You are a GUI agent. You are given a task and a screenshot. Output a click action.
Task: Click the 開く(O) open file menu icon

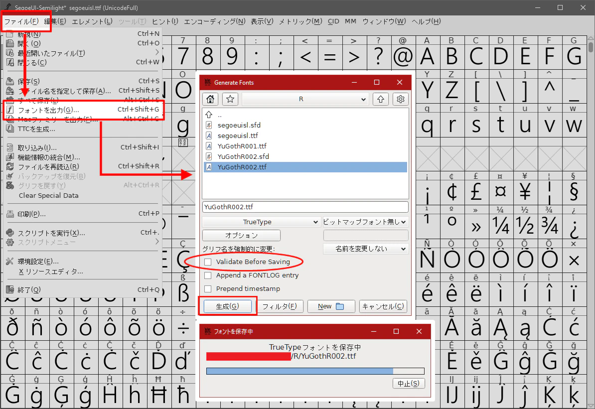click(10, 43)
